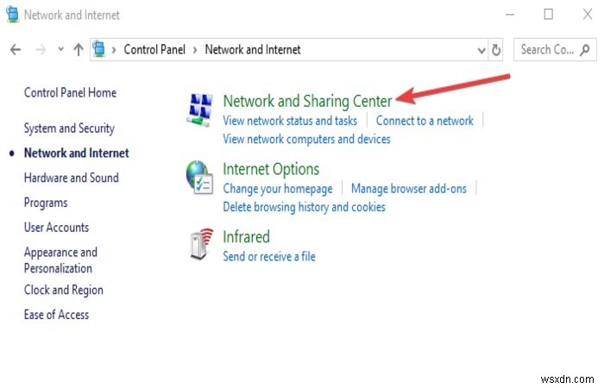This screenshot has width=604, height=388.
Task: Click the Control Panel address bar icon
Action: (x=101, y=50)
